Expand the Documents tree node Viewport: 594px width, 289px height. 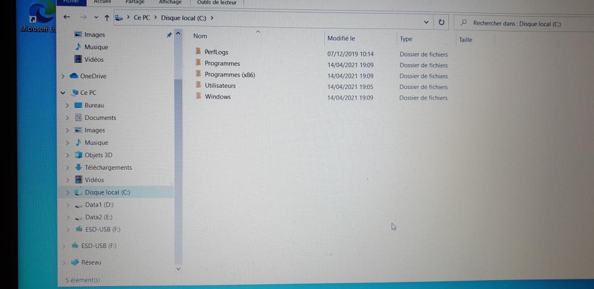67,118
